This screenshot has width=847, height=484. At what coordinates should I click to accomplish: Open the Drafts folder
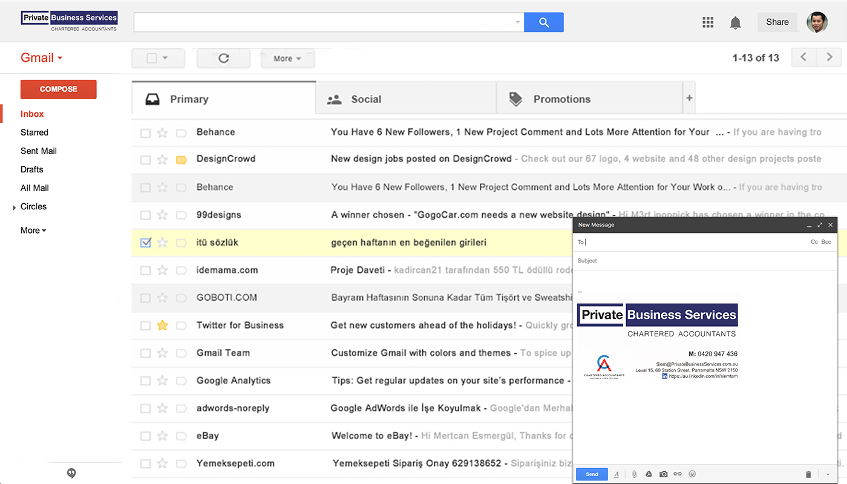(x=32, y=169)
